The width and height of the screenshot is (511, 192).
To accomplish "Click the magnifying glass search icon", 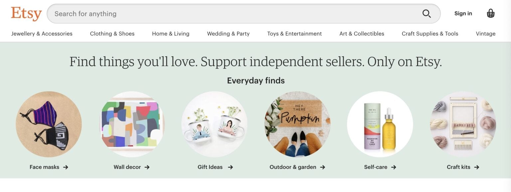I will coord(426,14).
